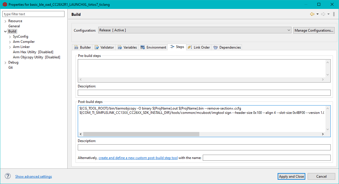
Task: Click the custom post-build step tool link
Action: pyautogui.click(x=138, y=158)
